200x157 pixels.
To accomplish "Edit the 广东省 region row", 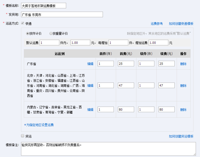I will [x=90, y=64].
